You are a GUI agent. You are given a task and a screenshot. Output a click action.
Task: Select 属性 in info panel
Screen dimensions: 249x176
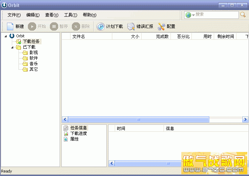75,139
